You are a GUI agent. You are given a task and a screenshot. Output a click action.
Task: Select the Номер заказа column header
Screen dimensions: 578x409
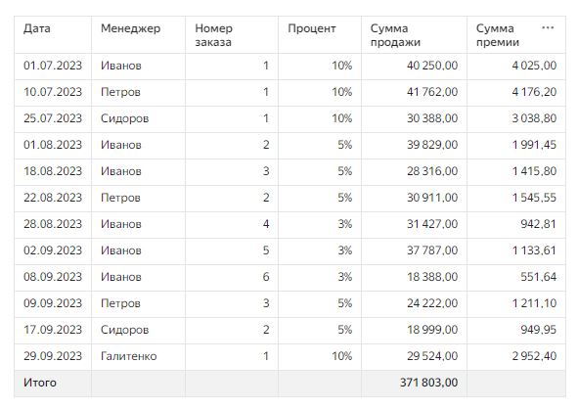213,35
